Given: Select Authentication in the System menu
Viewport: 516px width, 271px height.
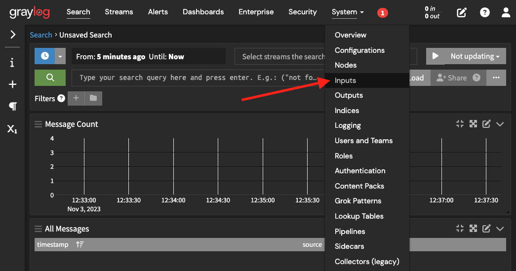Looking at the screenshot, I should [x=367, y=171].
